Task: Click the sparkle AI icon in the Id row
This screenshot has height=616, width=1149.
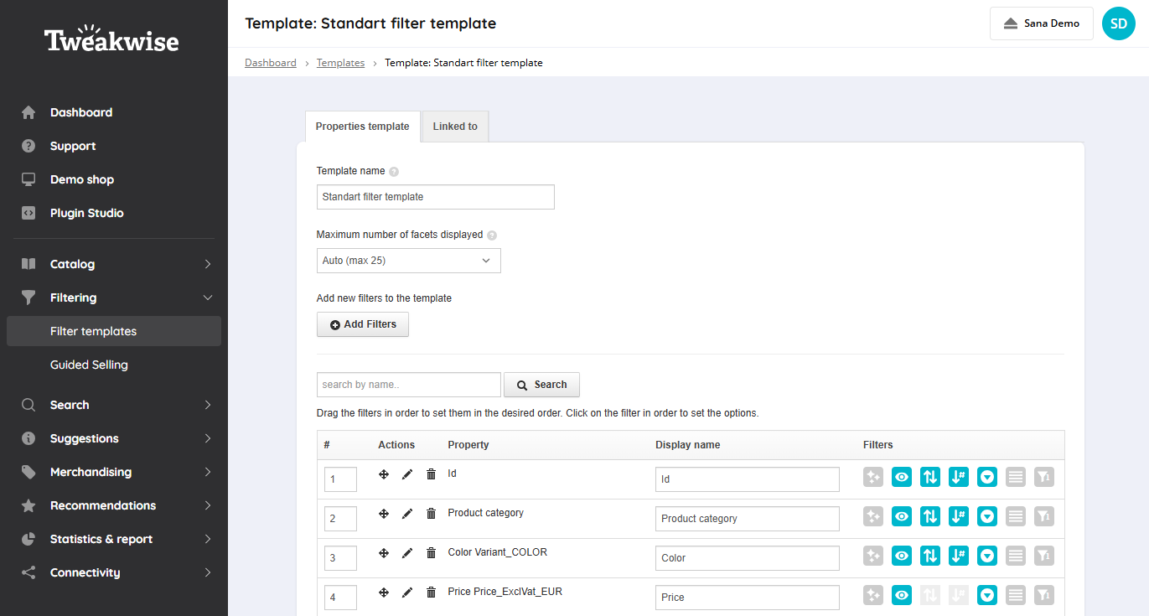Action: click(873, 477)
